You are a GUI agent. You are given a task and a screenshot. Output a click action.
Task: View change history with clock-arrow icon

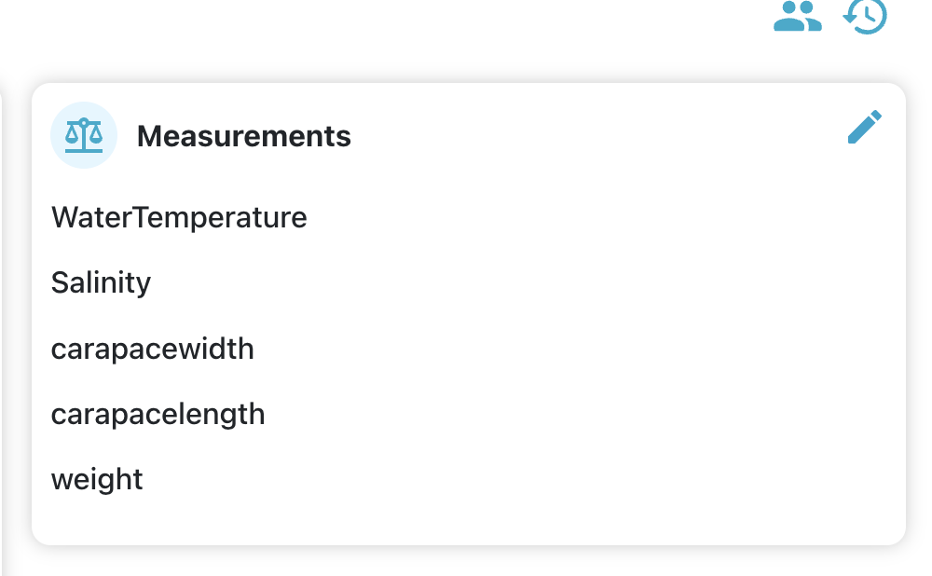(865, 16)
